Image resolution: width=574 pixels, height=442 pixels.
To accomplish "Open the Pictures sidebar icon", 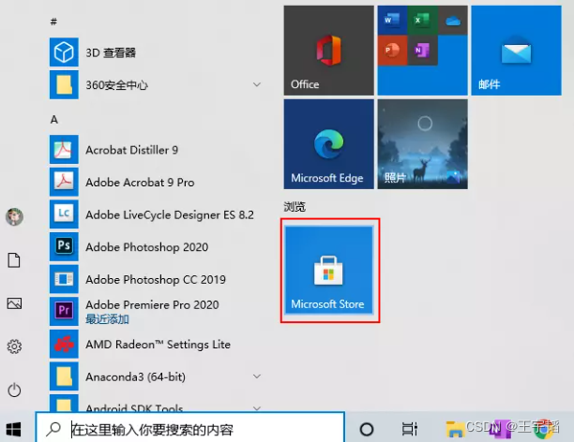I will click(14, 303).
